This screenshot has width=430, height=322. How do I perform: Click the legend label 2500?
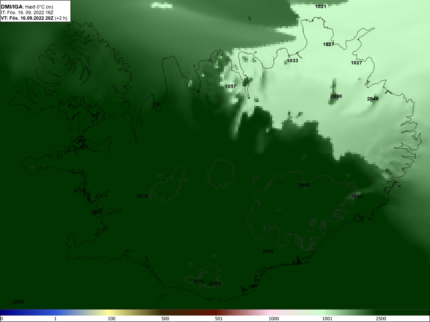[x=381, y=319]
